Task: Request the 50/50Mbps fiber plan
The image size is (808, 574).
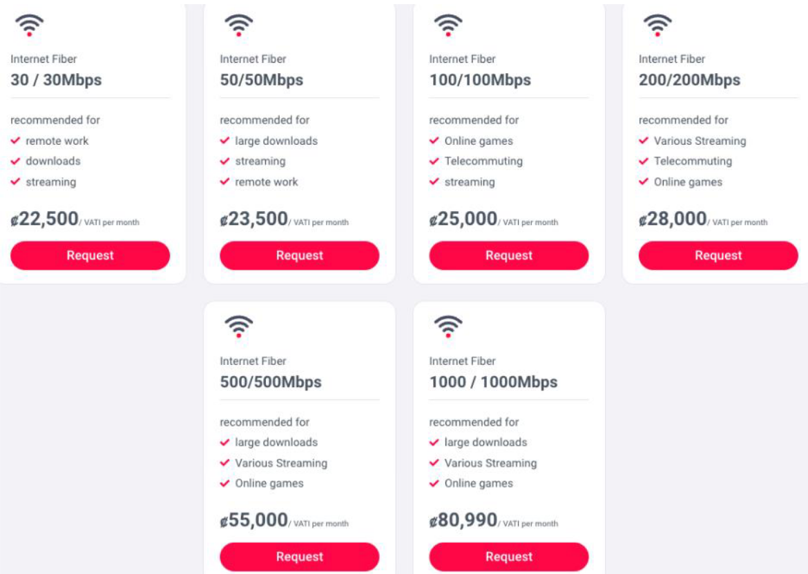Action: pos(299,255)
